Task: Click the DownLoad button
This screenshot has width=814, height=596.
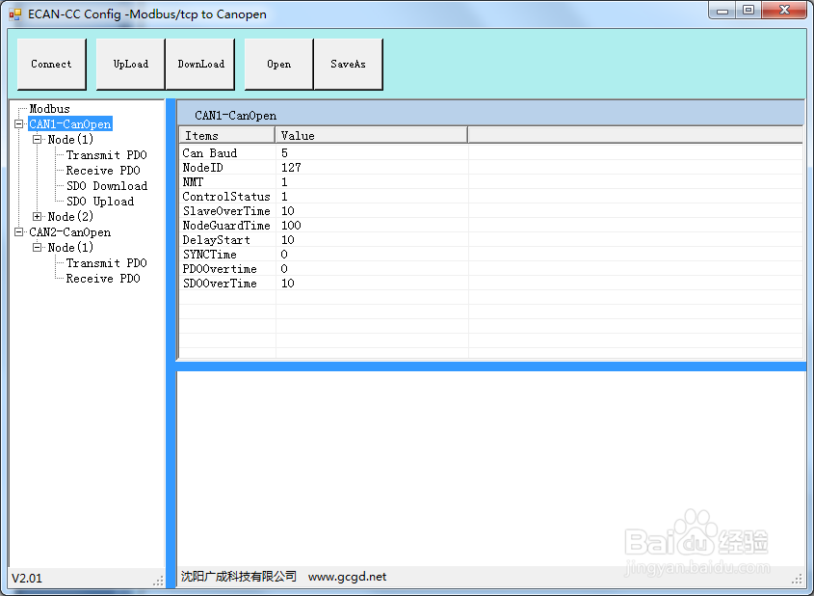Action: (200, 64)
